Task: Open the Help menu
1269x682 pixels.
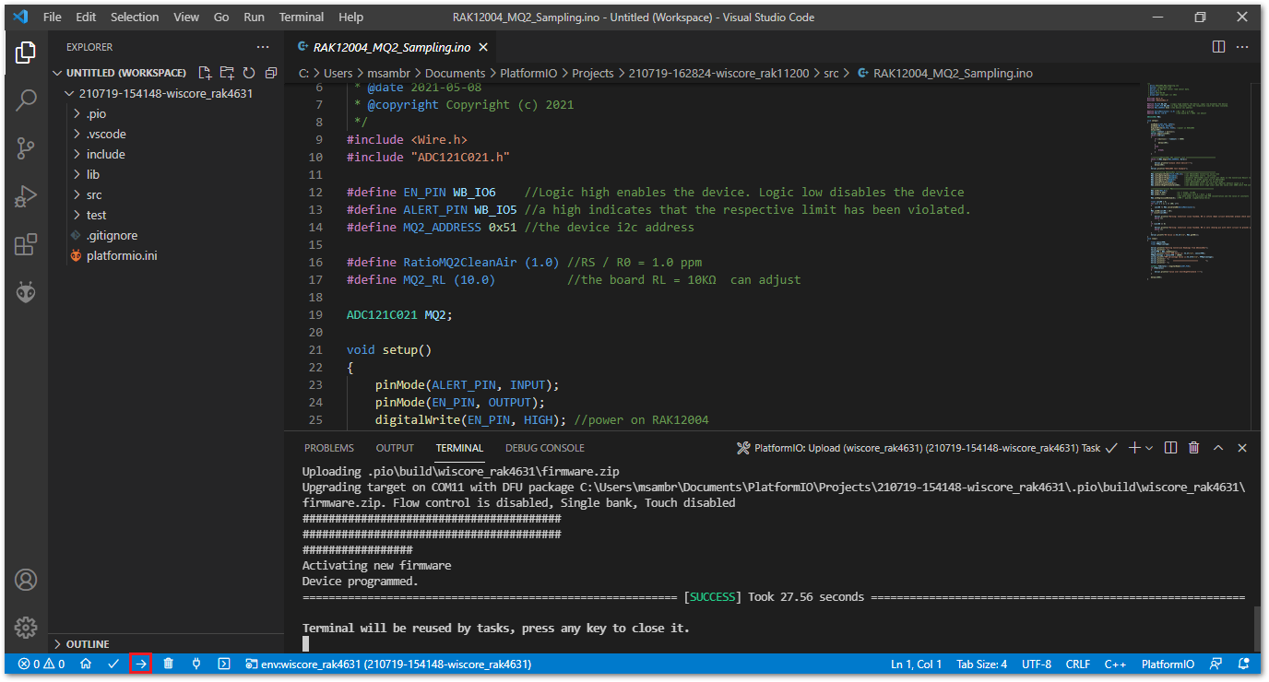Action: click(x=350, y=17)
